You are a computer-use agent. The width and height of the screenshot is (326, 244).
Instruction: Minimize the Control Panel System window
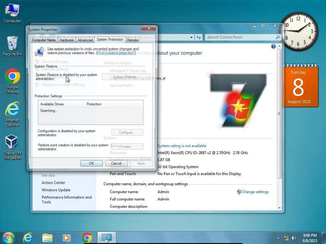click(254, 26)
